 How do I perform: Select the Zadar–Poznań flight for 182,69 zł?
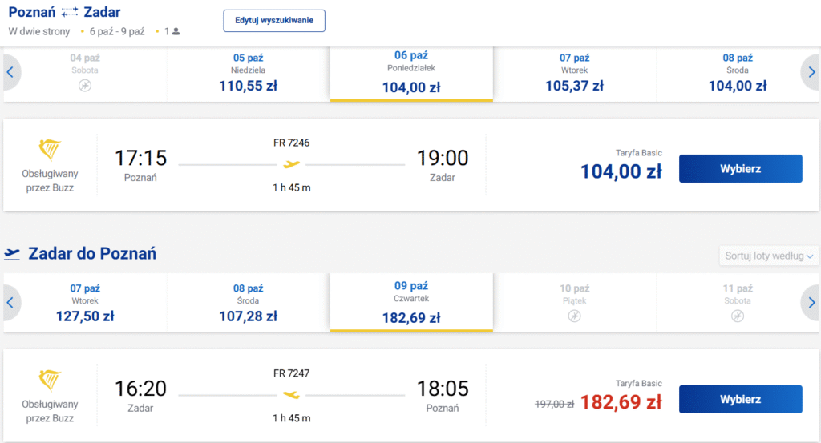(x=740, y=399)
